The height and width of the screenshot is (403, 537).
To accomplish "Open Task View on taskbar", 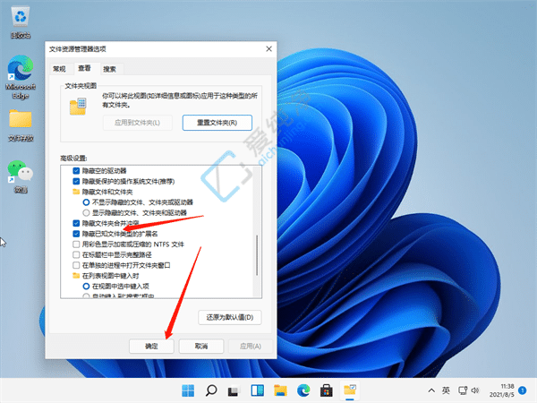I will 234,390.
